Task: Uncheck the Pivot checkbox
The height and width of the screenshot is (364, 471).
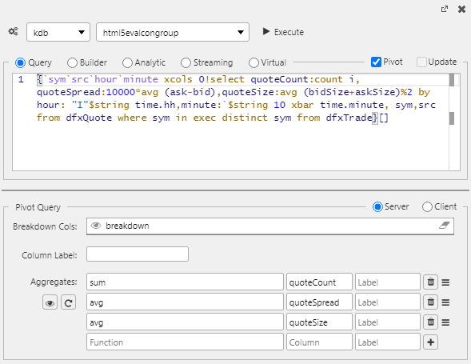Action: coord(376,62)
